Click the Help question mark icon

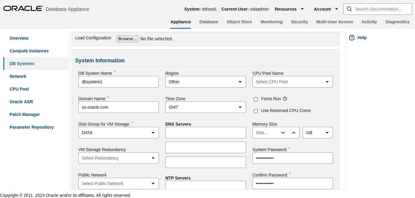click(x=352, y=38)
